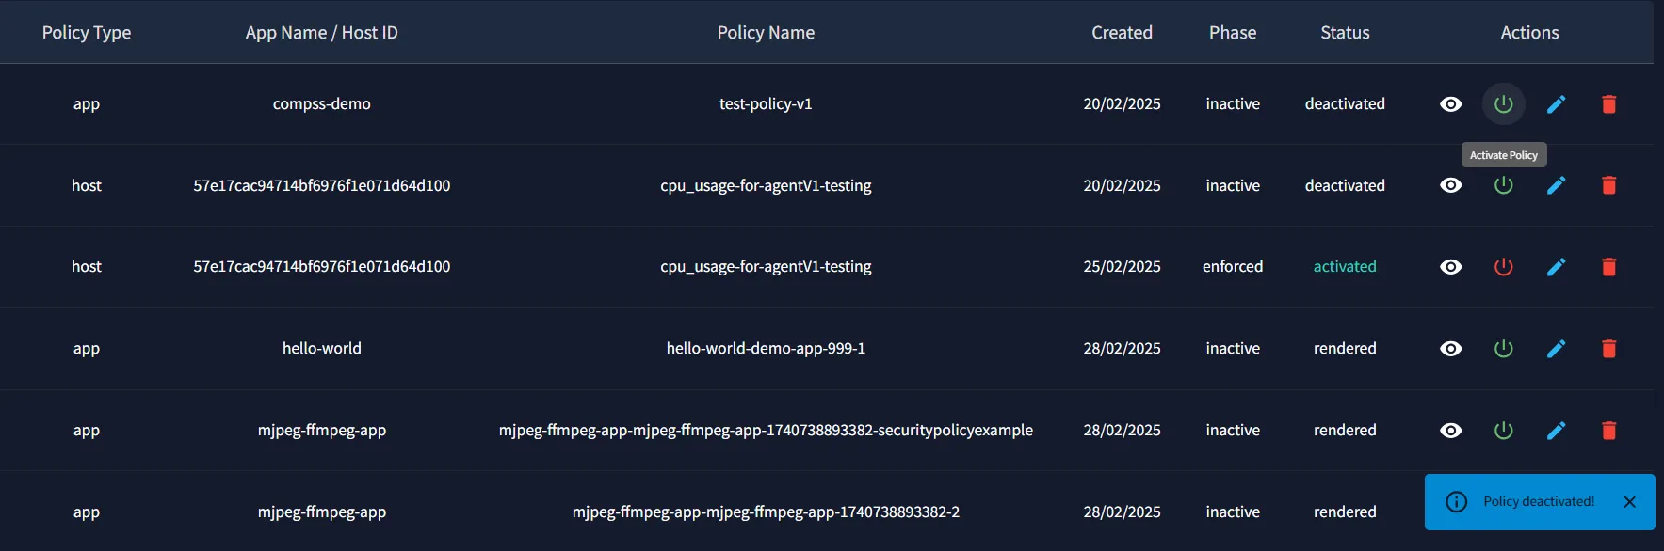Click the info icon in the notification toast
Screen dimensions: 1664x551
1456,502
